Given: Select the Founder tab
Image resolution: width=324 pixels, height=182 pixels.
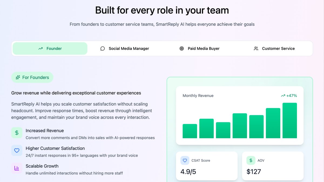Looking at the screenshot, I should point(50,49).
